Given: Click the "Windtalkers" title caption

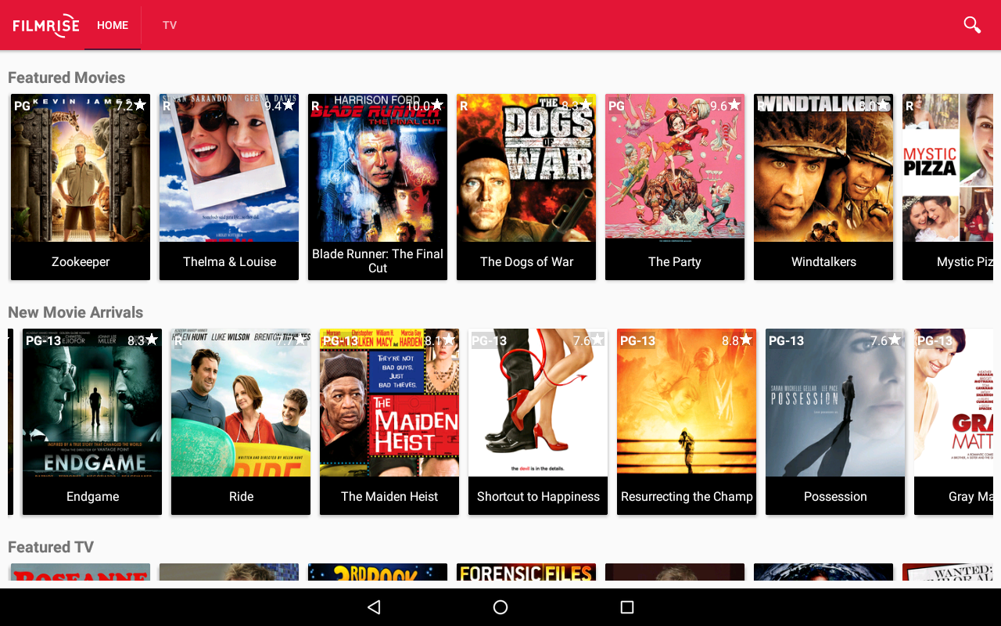Looking at the screenshot, I should (823, 261).
